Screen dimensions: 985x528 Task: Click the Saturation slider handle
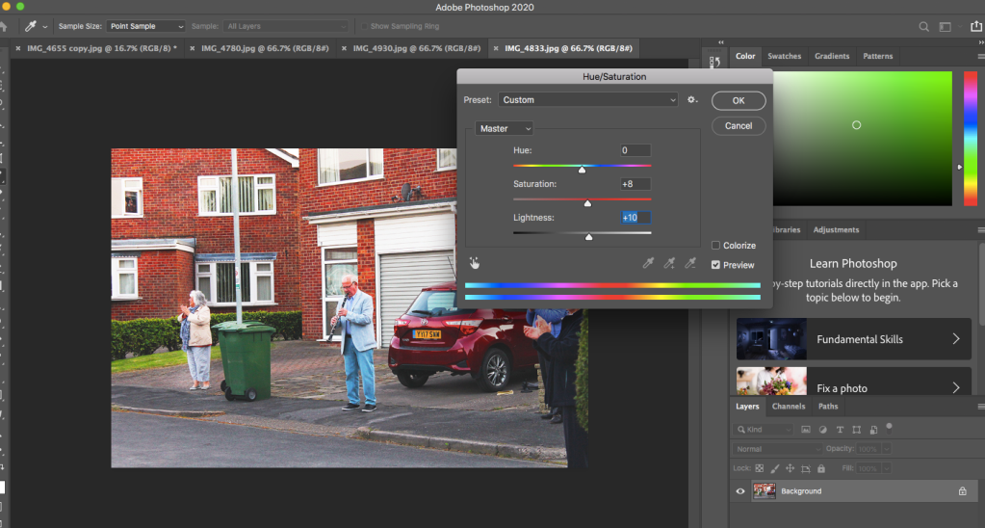(x=588, y=203)
